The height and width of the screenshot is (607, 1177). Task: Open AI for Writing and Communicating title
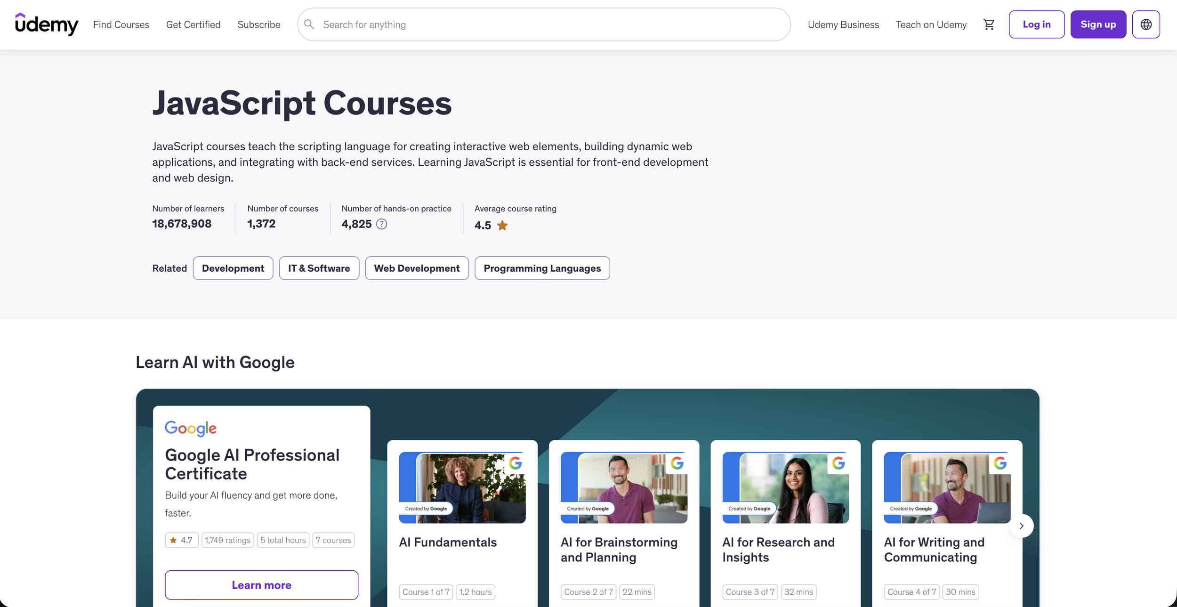(934, 550)
